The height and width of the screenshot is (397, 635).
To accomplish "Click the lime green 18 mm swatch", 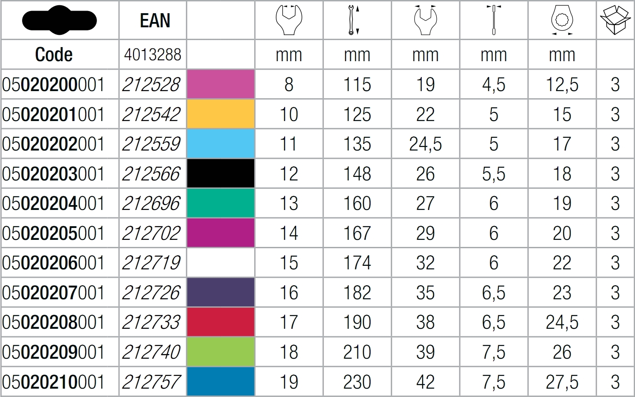I will (x=221, y=352).
